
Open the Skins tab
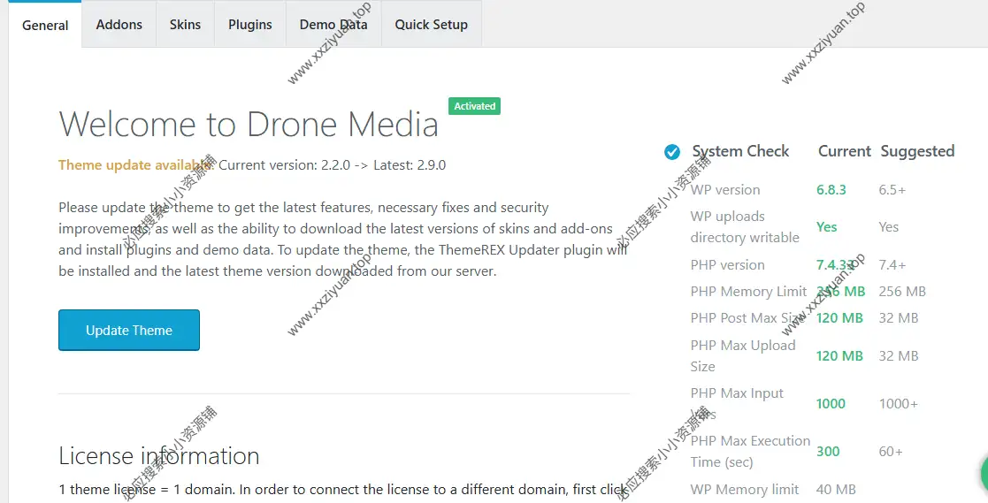(x=185, y=24)
